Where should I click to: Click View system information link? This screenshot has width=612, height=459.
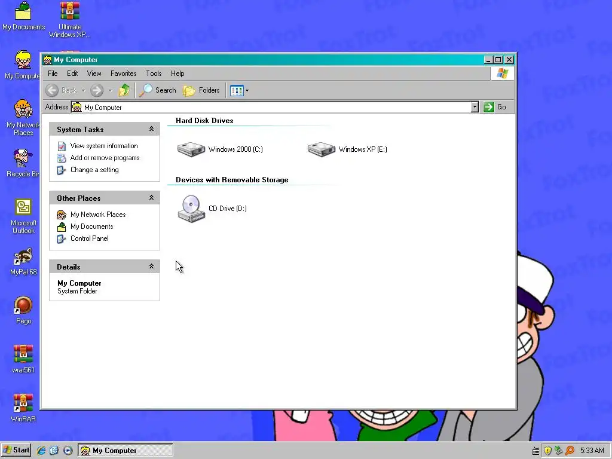coord(104,146)
